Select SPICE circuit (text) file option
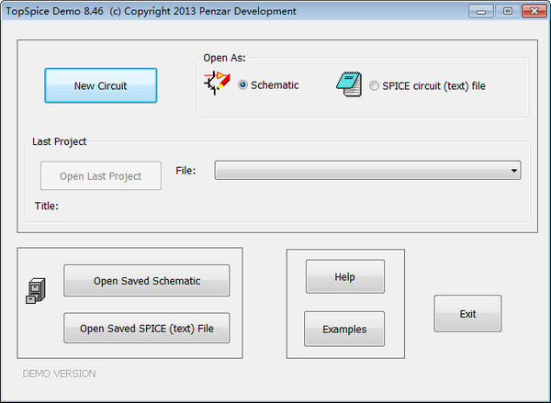The width and height of the screenshot is (551, 403). [374, 85]
